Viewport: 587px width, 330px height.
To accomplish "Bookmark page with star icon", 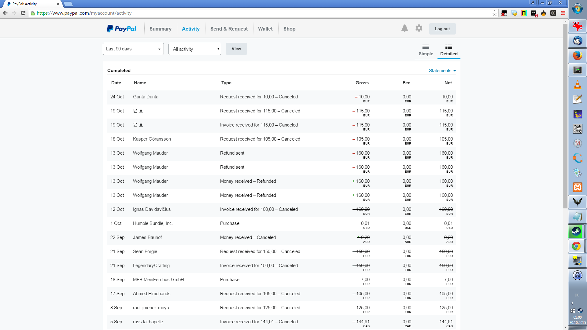I will pos(494,13).
